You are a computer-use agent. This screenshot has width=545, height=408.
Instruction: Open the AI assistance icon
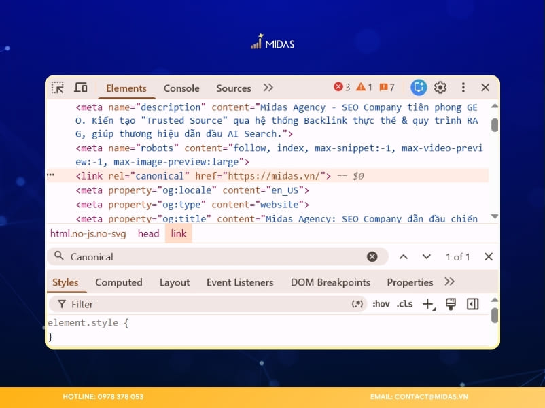[x=419, y=87]
